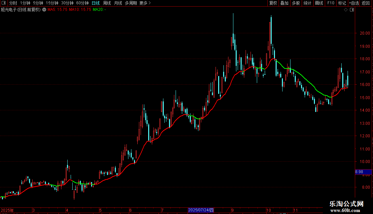
Task: Open the 统计 statistics tool
Action: [x=307, y=3]
